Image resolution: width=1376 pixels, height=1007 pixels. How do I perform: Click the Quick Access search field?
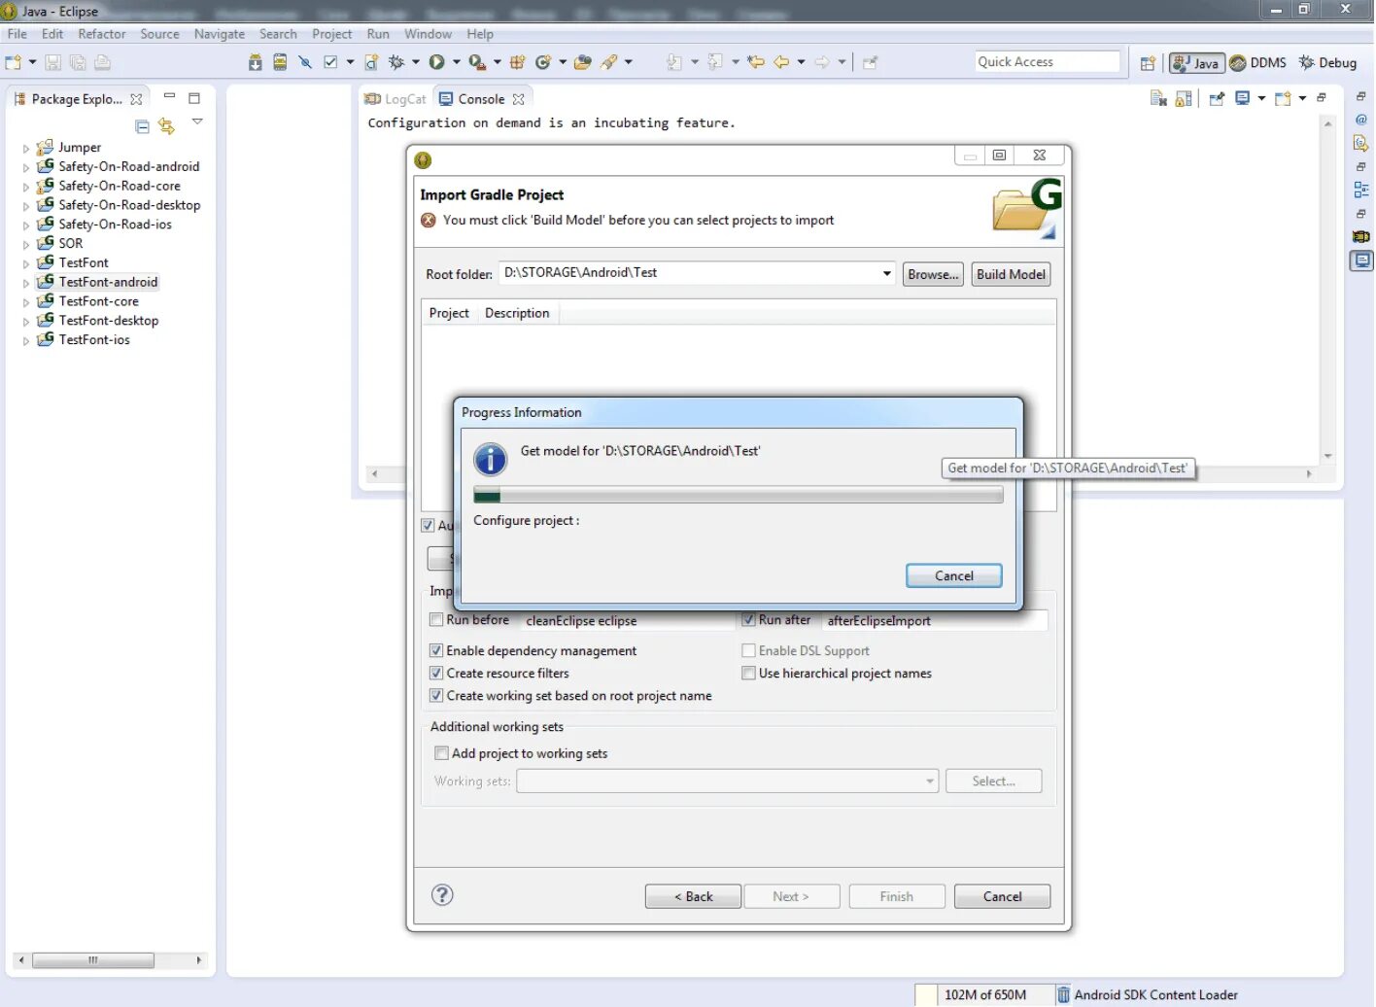click(x=1048, y=62)
